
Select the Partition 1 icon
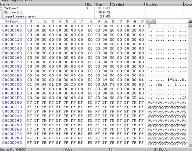coord(1,8)
